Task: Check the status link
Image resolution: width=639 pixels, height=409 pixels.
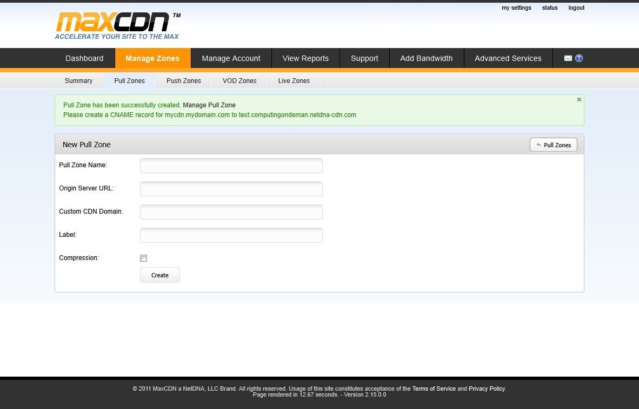Action: (x=550, y=8)
